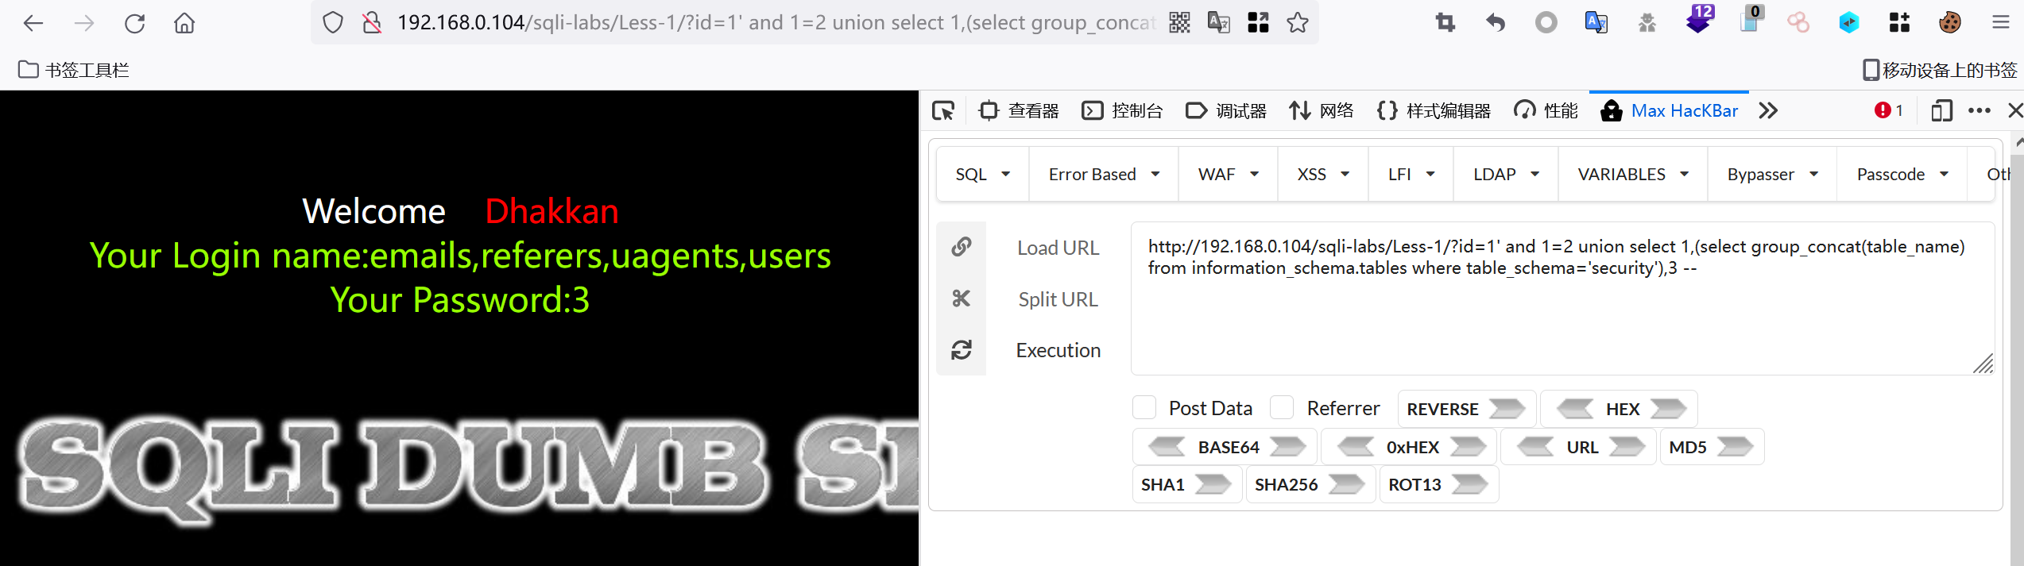Click the BASE64 decode left arrow

[x=1167, y=447]
